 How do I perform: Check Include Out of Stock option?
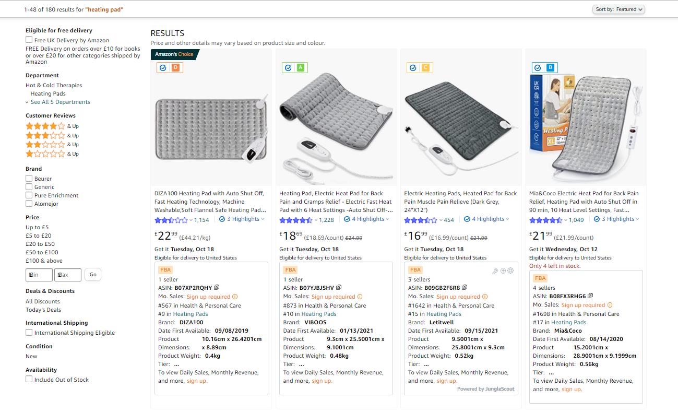click(29, 380)
